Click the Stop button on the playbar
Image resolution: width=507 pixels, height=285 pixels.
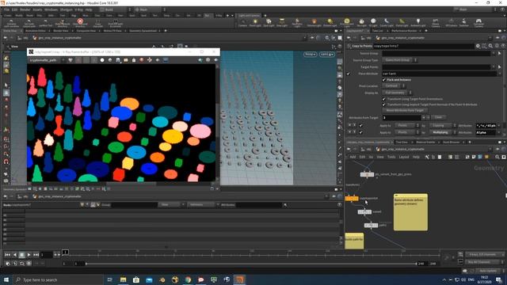(21, 255)
